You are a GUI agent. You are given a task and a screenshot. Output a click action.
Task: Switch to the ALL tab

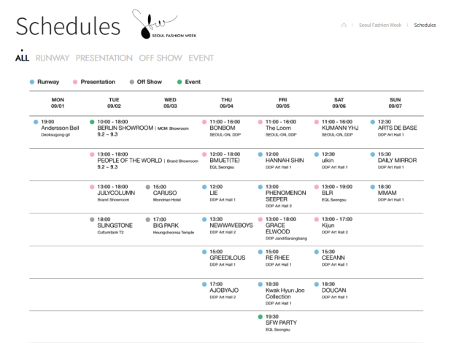point(22,58)
